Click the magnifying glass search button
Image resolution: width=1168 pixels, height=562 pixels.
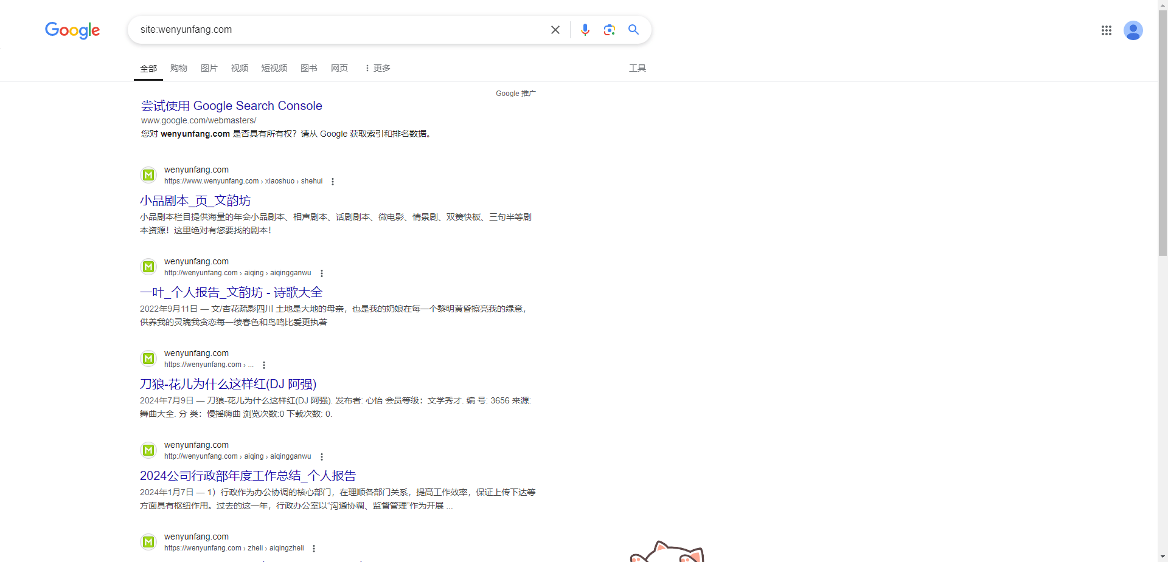tap(633, 30)
